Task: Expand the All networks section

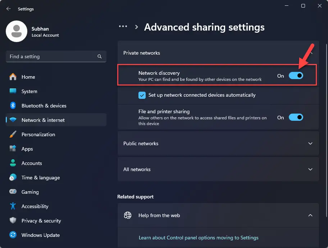Action: pyautogui.click(x=310, y=169)
